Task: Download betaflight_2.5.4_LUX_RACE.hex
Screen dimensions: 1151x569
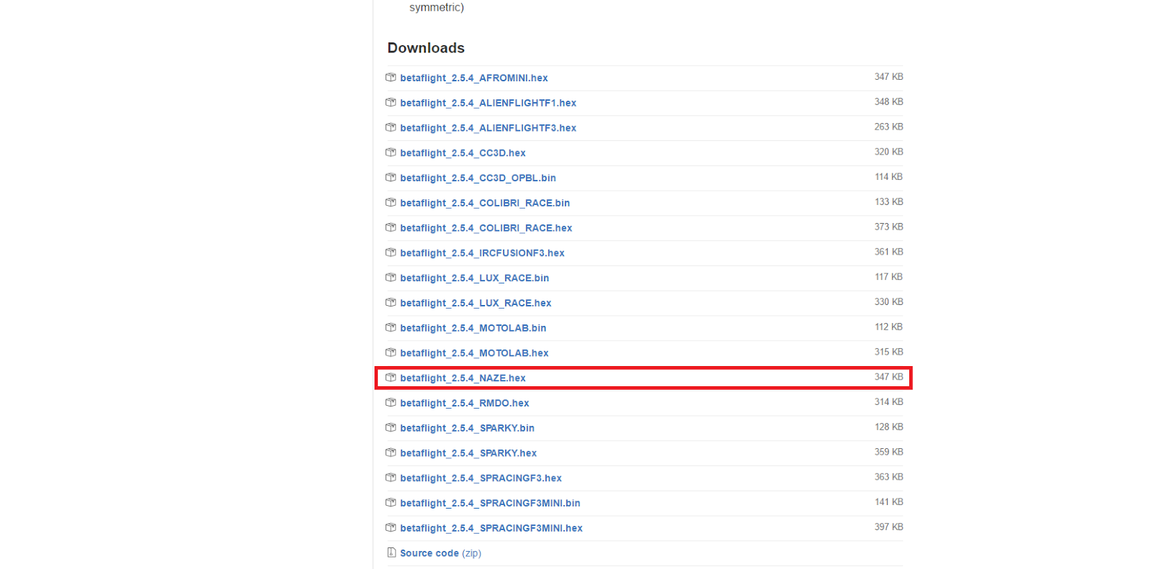Action: tap(476, 303)
